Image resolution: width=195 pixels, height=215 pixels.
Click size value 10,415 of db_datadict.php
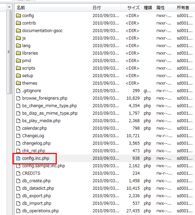pyautogui.click(x=133, y=188)
